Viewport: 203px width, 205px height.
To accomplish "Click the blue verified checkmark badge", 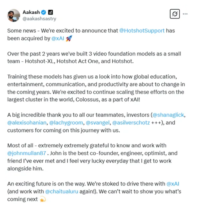I will [44, 12].
